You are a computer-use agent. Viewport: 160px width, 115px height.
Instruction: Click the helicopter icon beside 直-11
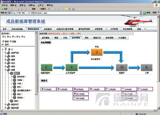click(x=6, y=49)
